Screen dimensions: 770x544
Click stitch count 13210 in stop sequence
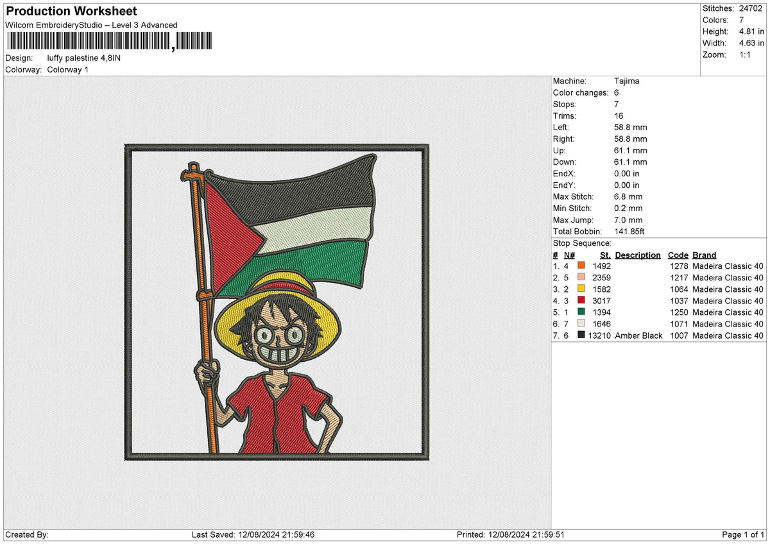[599, 336]
